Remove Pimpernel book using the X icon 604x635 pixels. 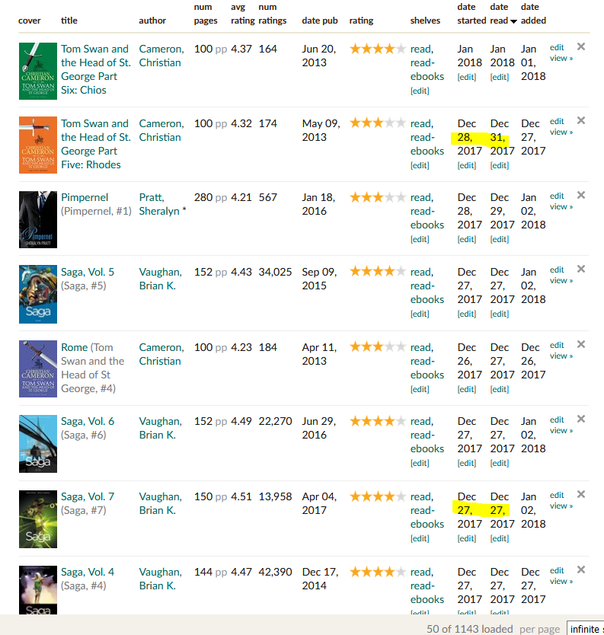tap(581, 196)
